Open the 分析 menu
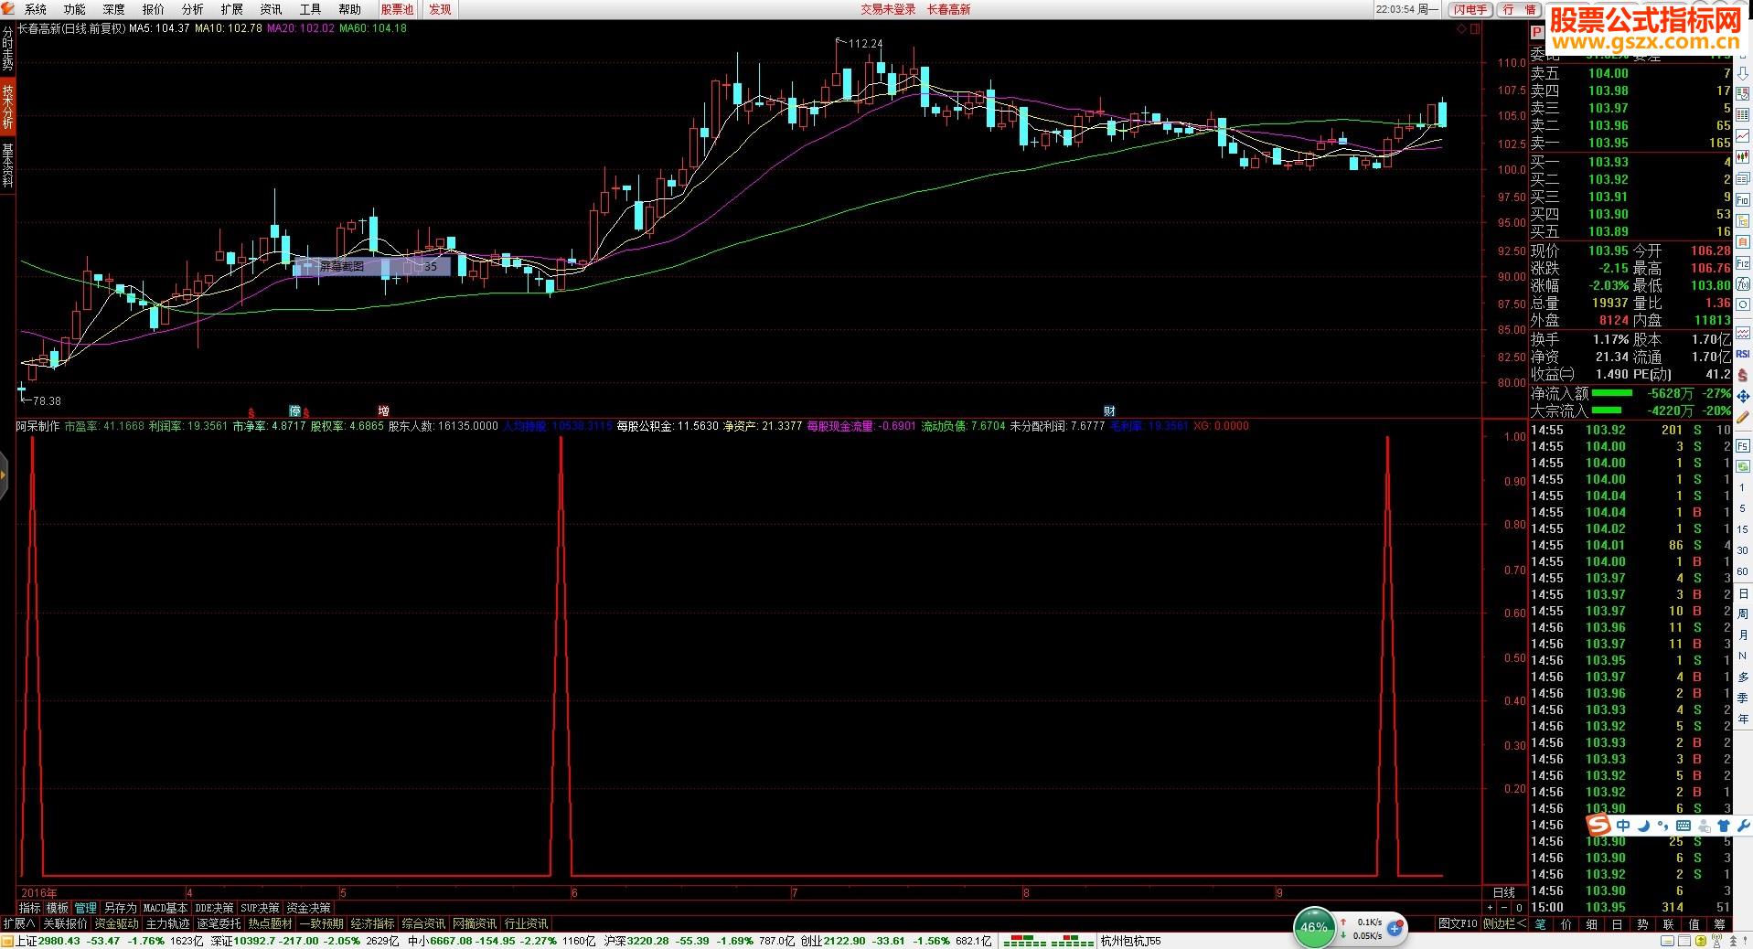The image size is (1753, 949). [192, 9]
